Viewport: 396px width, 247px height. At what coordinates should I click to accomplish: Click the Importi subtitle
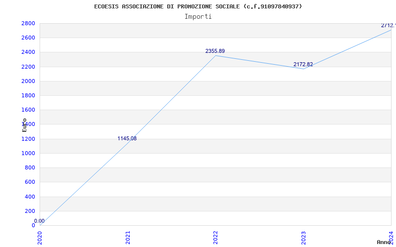click(198, 17)
